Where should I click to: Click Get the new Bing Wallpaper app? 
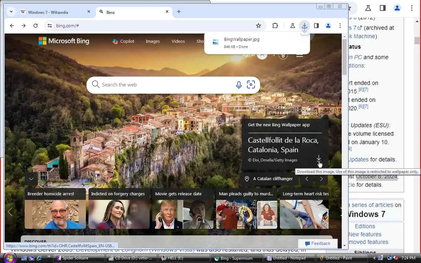click(x=279, y=125)
